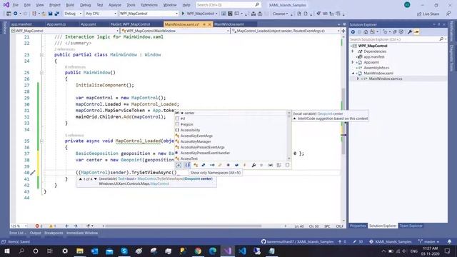Open the 125 % zoom level dropdown

pyautogui.click(x=19, y=226)
